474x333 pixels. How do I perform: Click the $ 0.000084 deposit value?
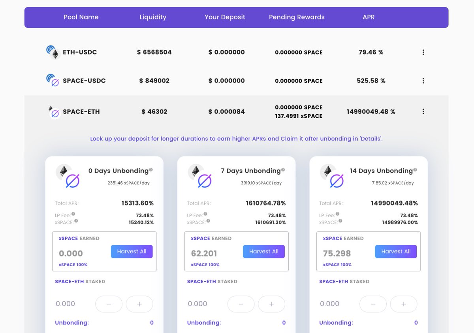click(x=226, y=112)
